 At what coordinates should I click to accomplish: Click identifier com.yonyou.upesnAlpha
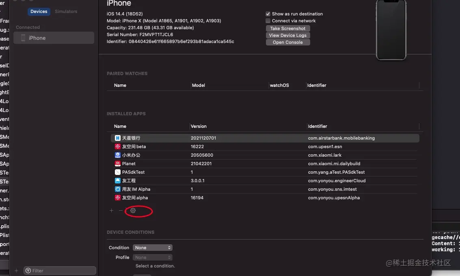334,197
